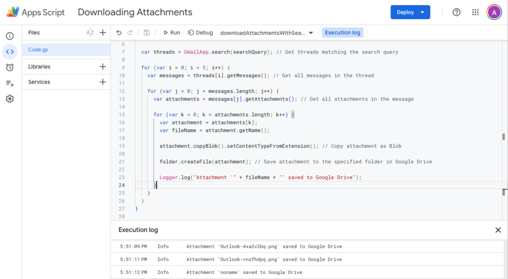508x279 pixels.
Task: Add a service with plus icon
Action: pyautogui.click(x=103, y=82)
